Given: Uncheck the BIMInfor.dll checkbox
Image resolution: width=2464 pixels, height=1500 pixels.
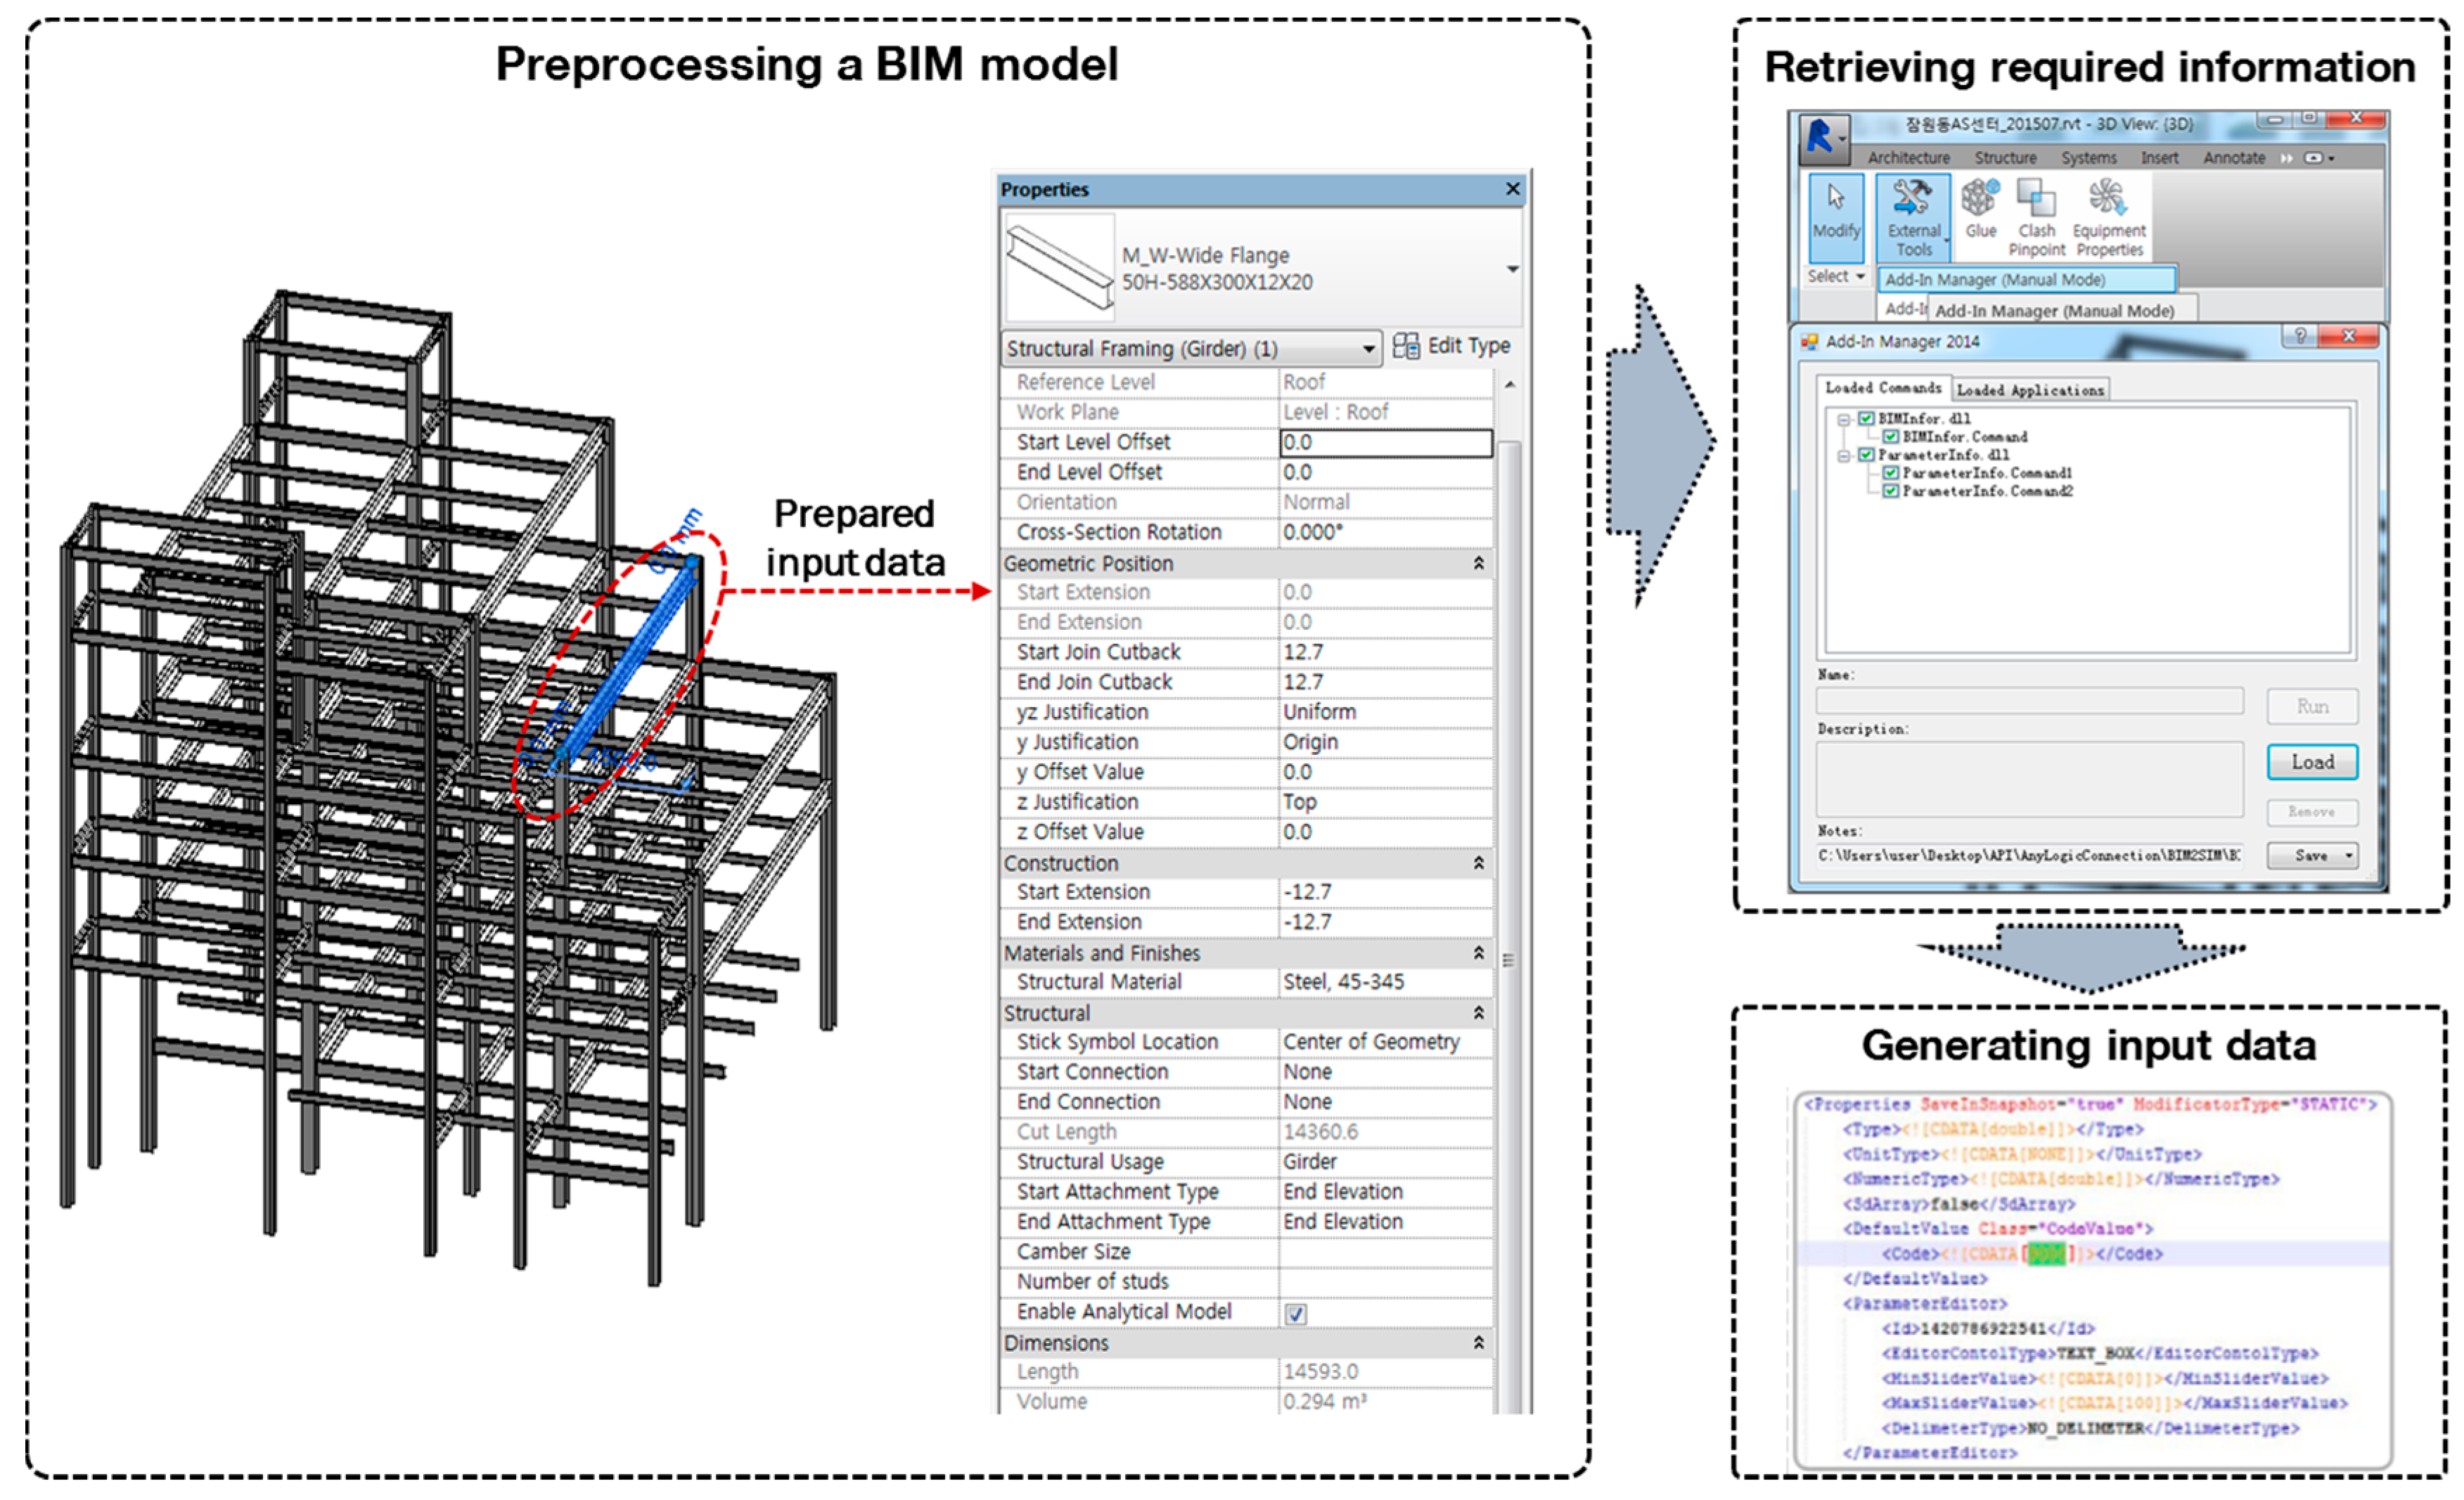Looking at the screenshot, I should [1866, 419].
